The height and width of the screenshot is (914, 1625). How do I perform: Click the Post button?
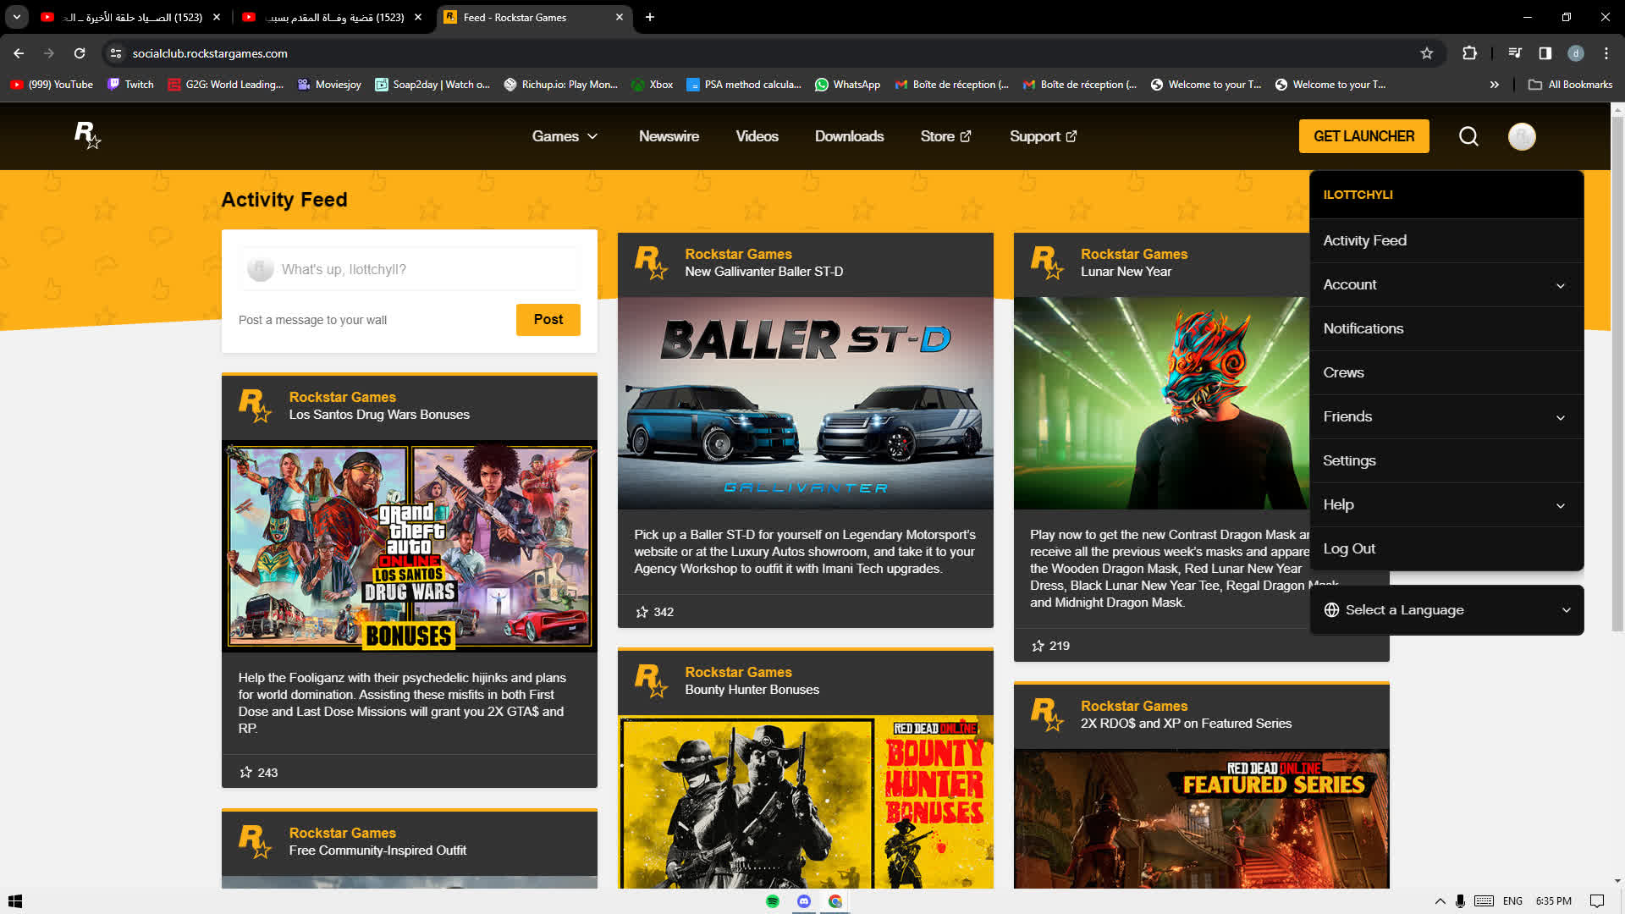pos(548,320)
